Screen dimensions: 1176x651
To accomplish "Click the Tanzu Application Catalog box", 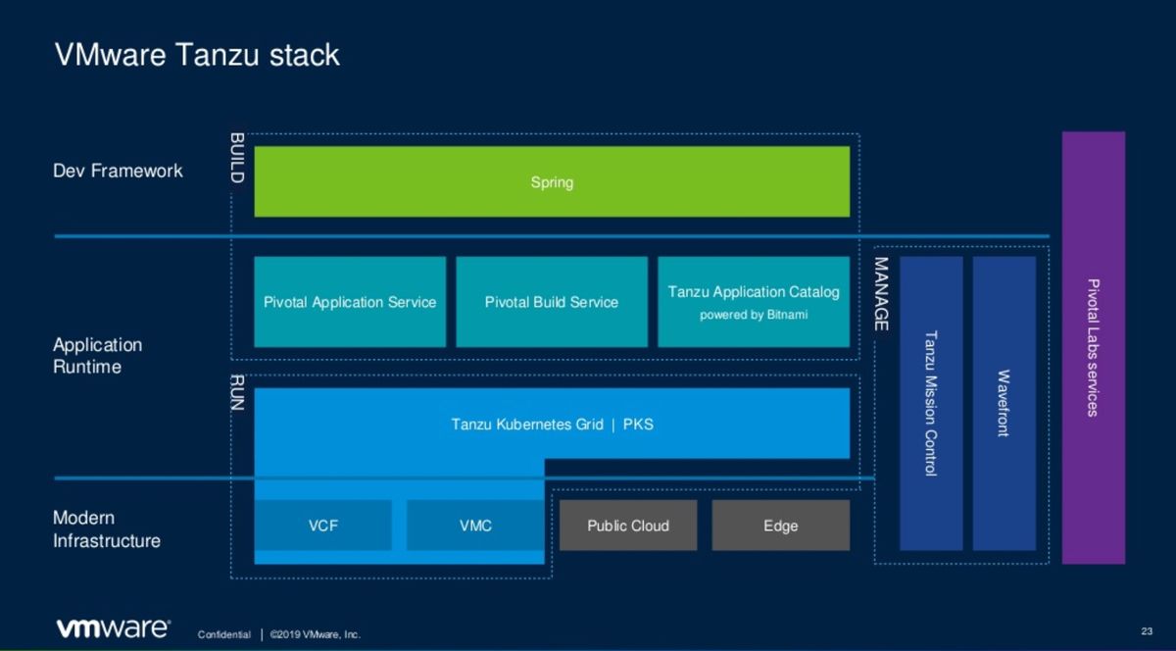I will 754,302.
